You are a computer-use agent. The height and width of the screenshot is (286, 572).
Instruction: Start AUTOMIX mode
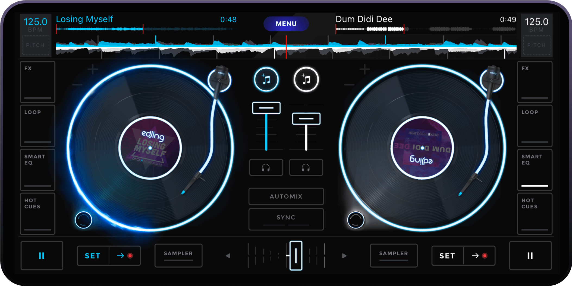286,196
